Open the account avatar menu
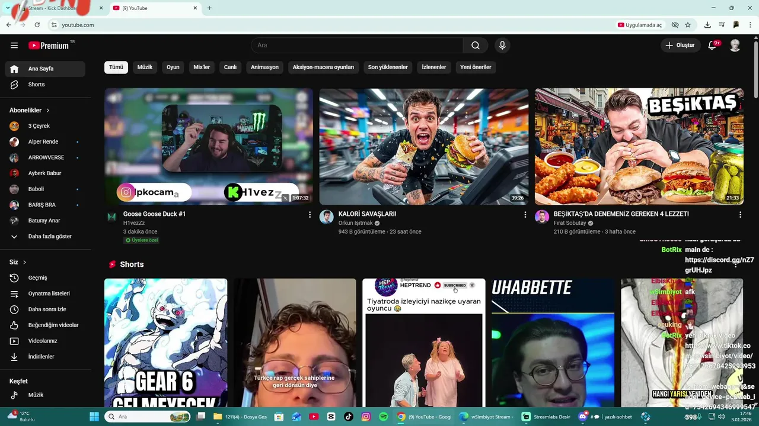759x426 pixels. click(x=735, y=46)
